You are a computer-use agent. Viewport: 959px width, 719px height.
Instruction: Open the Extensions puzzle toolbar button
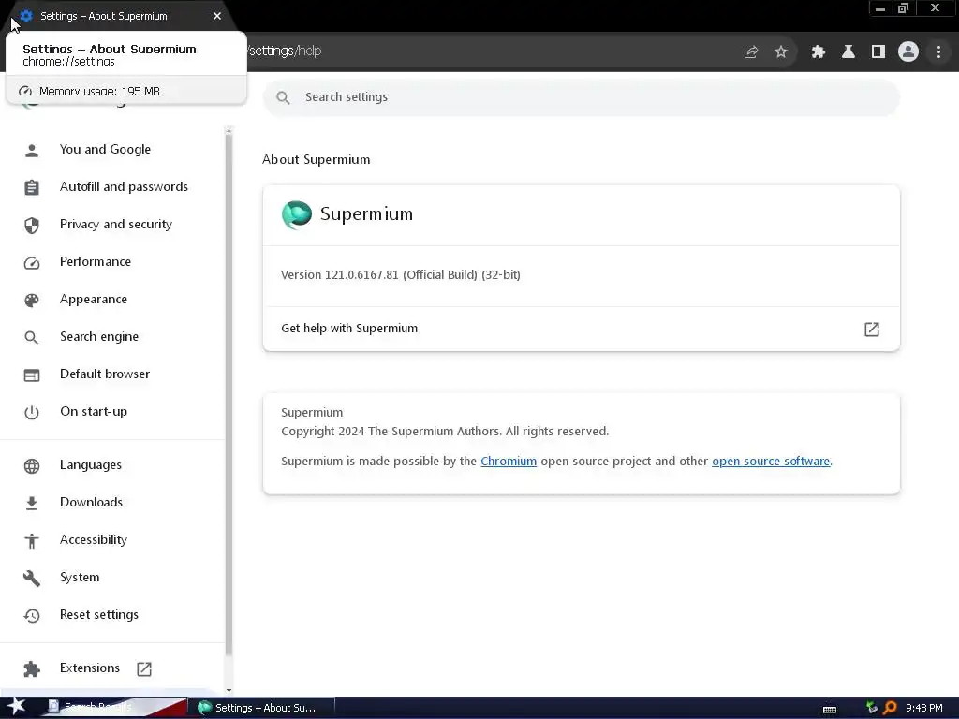coord(819,52)
